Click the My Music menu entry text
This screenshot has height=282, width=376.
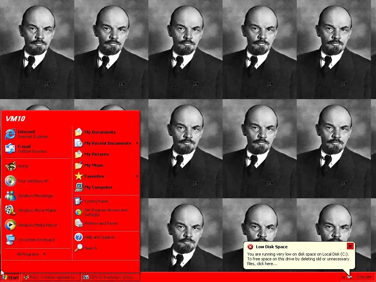click(x=94, y=165)
